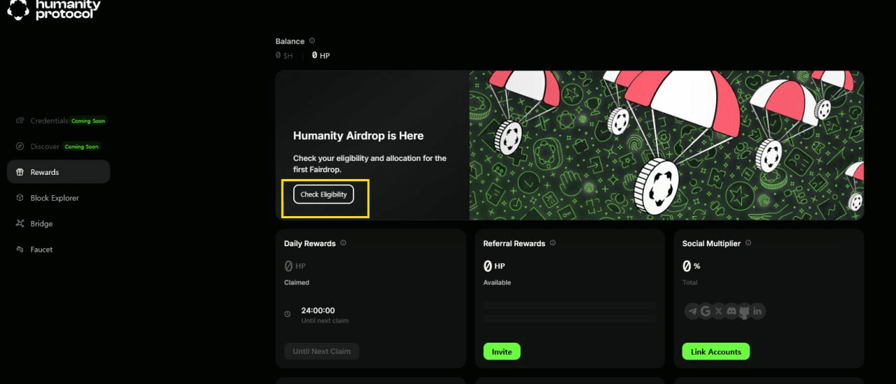Viewport: 896px width, 384px height.
Task: Click the Coming Soon badge beside Credentials
Action: (89, 121)
